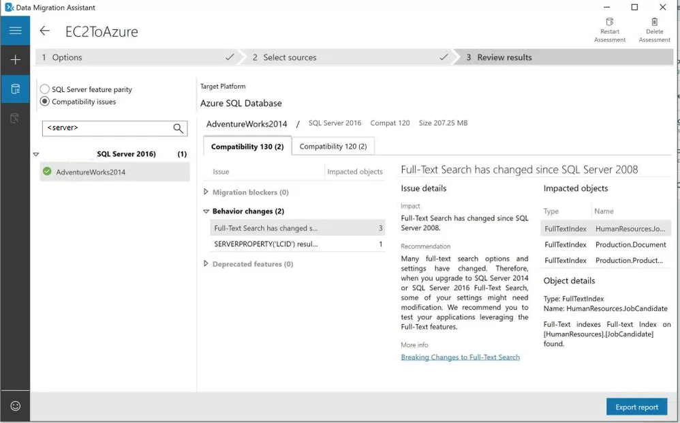Click the EC2ToAzure project title

point(102,31)
